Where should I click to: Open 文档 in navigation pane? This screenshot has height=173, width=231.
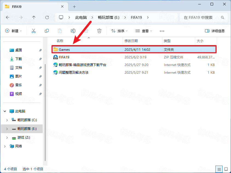[19, 68]
